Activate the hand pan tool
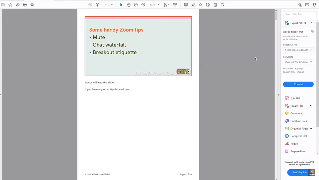This screenshot has width=319, height=180. coord(129,5)
